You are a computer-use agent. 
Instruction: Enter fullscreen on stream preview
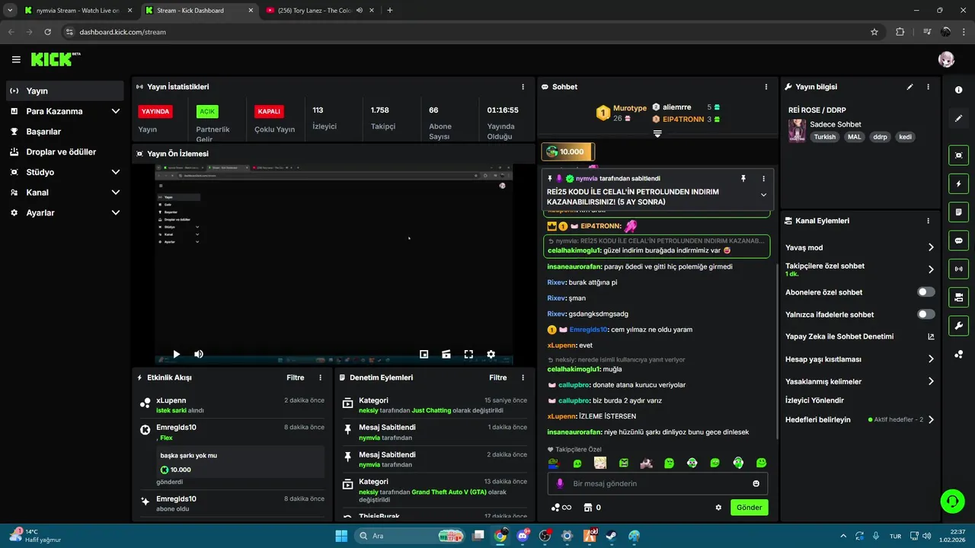tap(468, 354)
